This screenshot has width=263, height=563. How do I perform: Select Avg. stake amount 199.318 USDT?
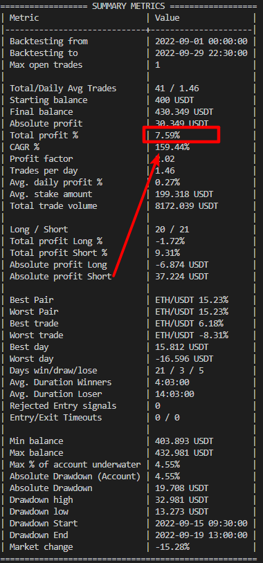pyautogui.click(x=184, y=194)
